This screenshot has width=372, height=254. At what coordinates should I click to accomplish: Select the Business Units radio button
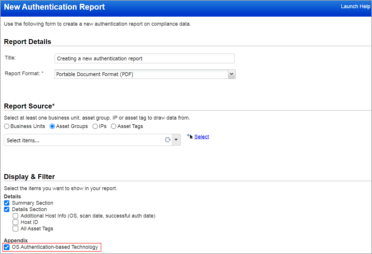[x=6, y=126]
